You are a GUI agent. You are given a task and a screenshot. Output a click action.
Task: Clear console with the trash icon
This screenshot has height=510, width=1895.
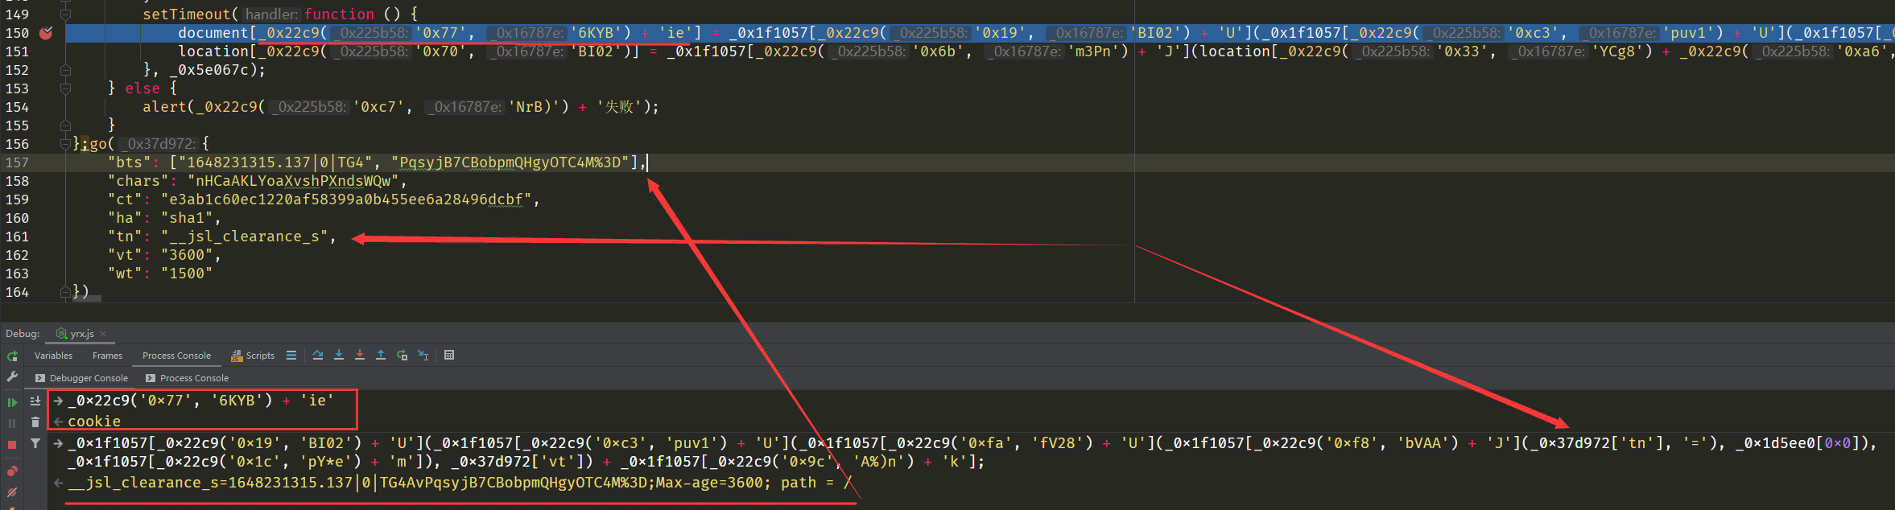35,422
